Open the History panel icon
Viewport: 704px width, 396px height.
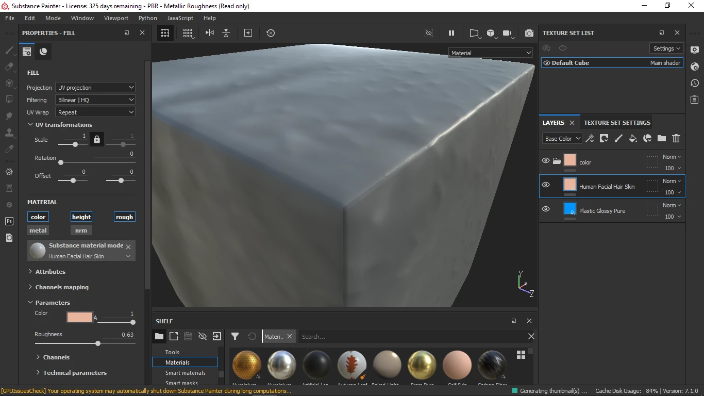click(695, 83)
